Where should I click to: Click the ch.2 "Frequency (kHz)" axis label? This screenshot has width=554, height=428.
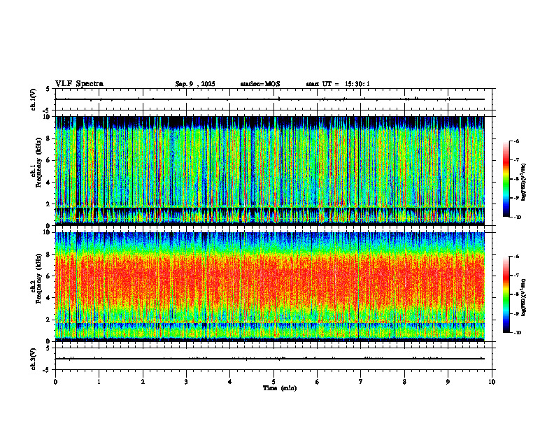pos(38,278)
